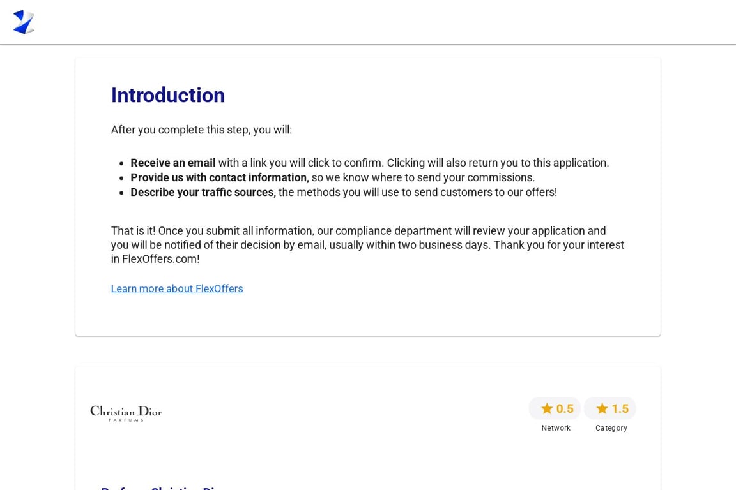The height and width of the screenshot is (490, 736).
Task: Click the Network label under rating
Action: click(556, 427)
